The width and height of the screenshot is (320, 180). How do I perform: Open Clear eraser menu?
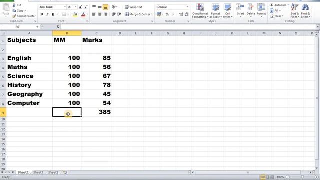(277, 16)
